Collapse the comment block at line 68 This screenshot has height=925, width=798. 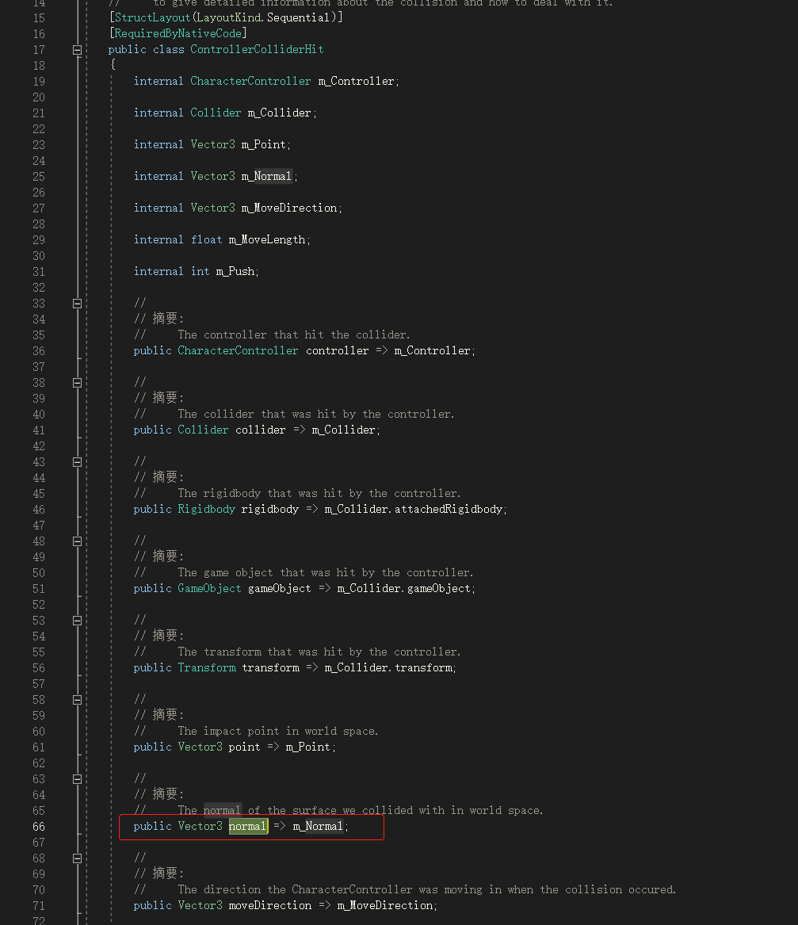tap(77, 858)
